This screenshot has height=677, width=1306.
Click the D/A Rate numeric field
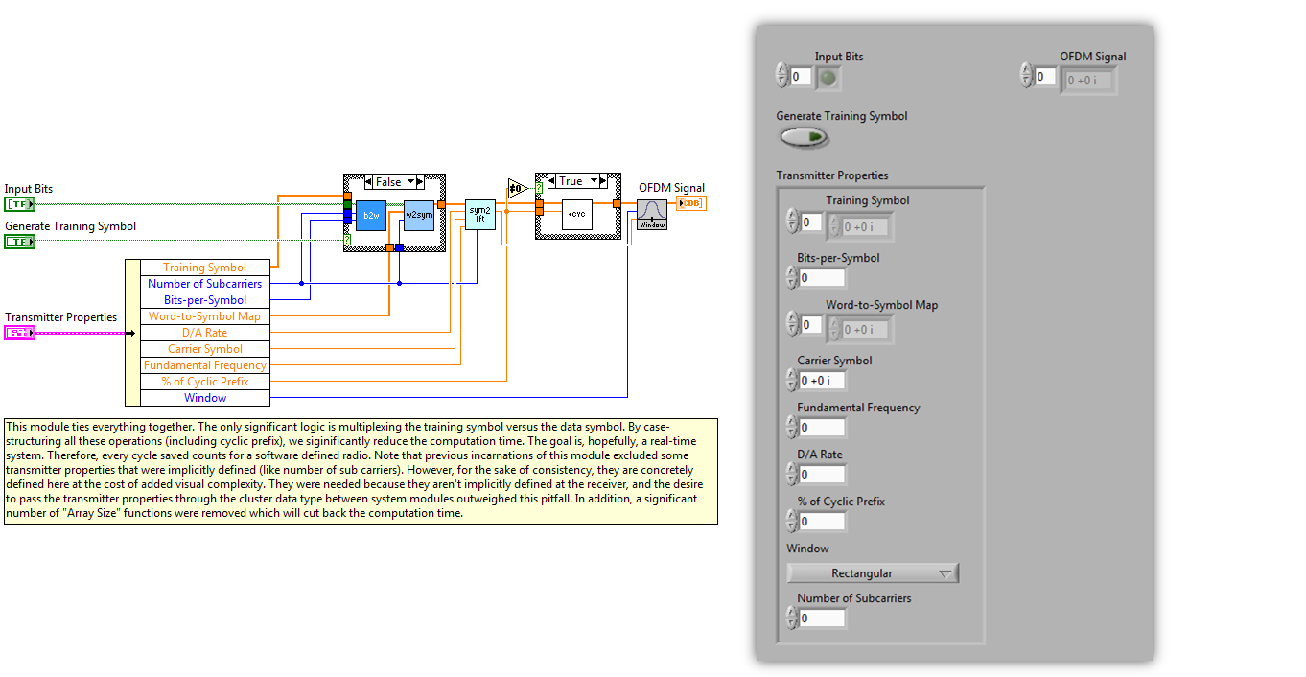822,475
